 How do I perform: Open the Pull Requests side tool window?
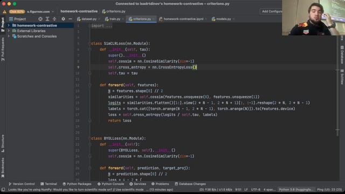3,50
